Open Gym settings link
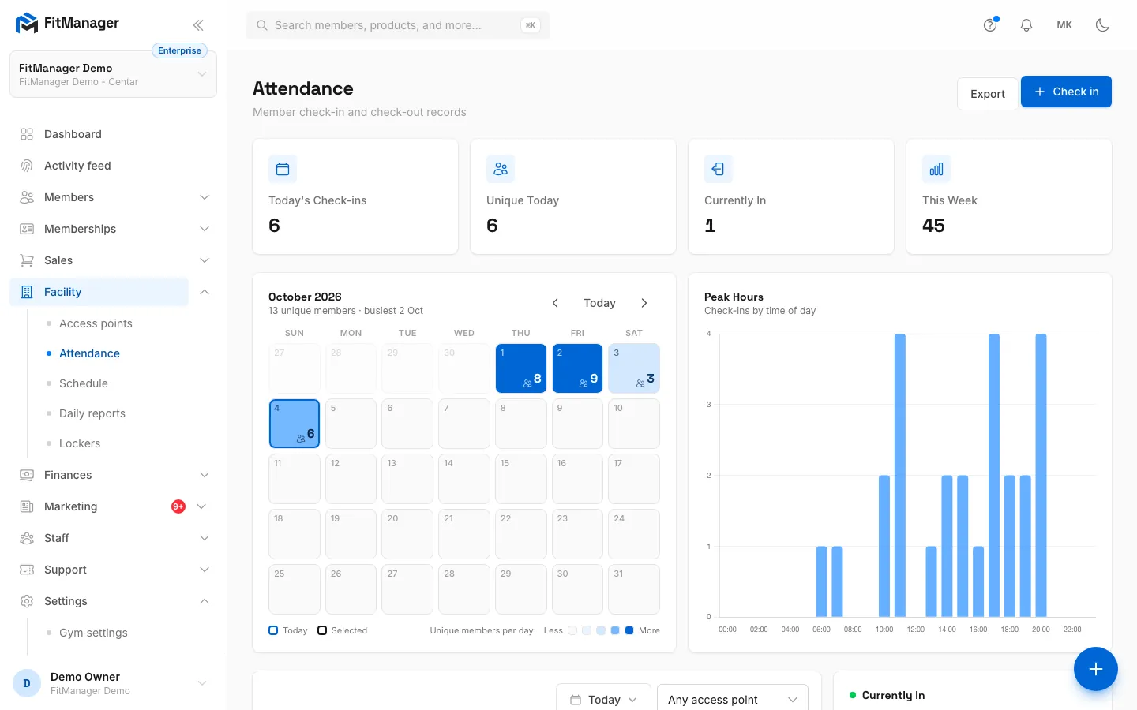The width and height of the screenshot is (1137, 710). click(x=93, y=633)
